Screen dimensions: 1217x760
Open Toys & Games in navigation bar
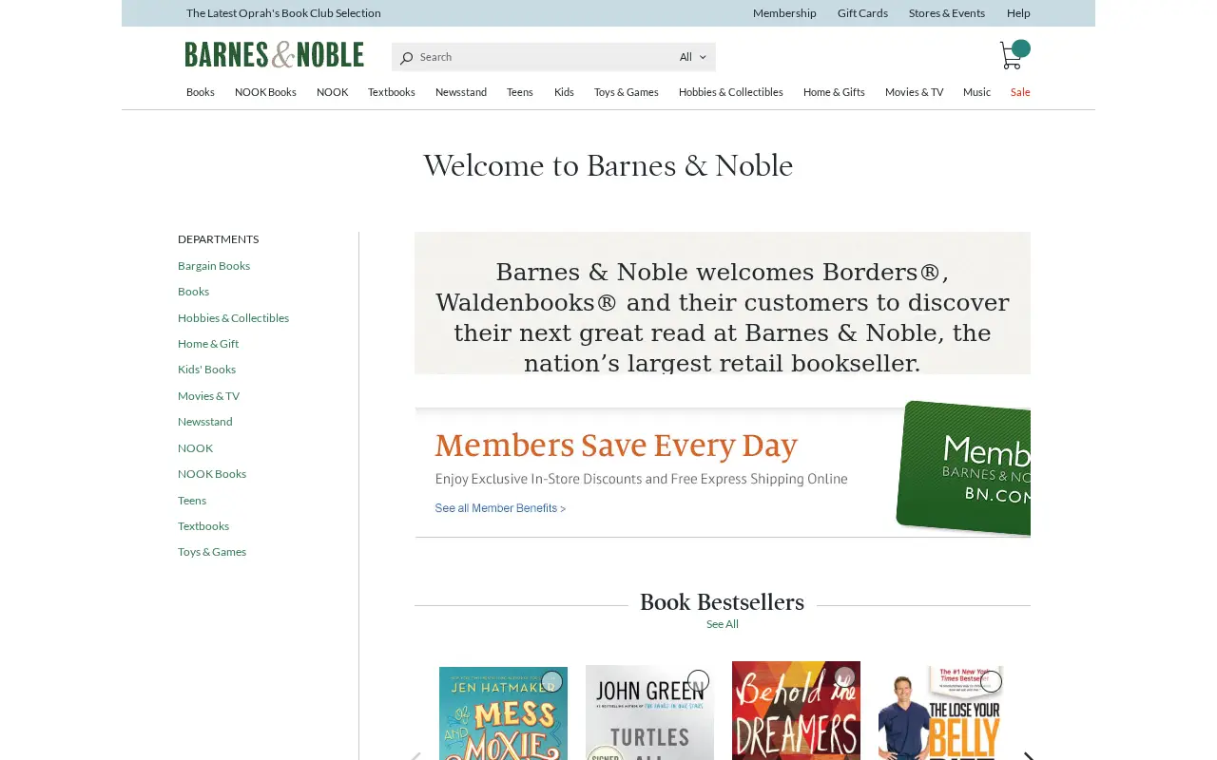click(627, 92)
